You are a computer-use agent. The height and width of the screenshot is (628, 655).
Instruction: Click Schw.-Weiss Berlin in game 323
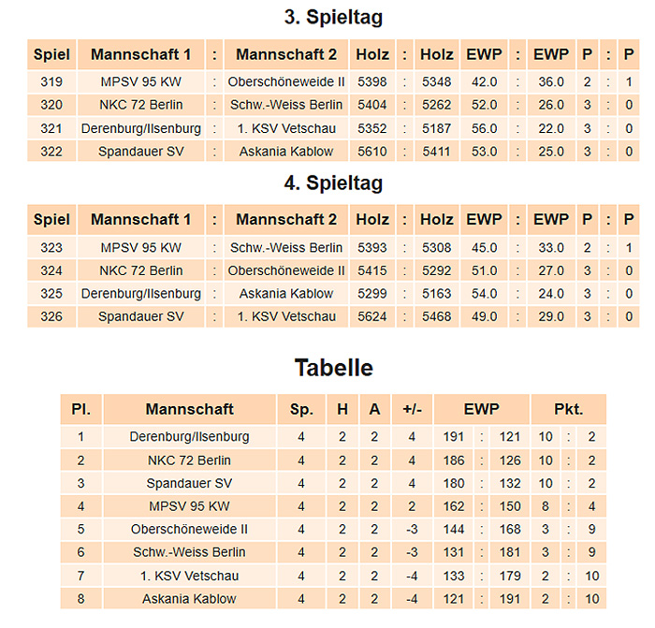(x=286, y=248)
